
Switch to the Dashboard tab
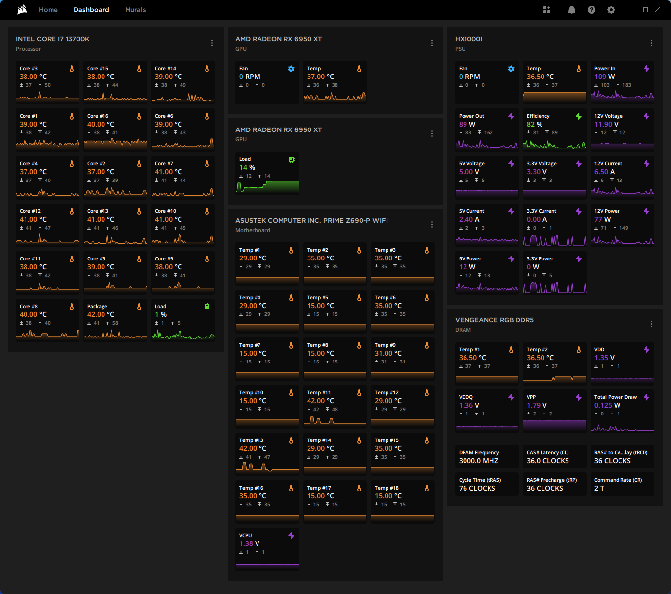91,10
